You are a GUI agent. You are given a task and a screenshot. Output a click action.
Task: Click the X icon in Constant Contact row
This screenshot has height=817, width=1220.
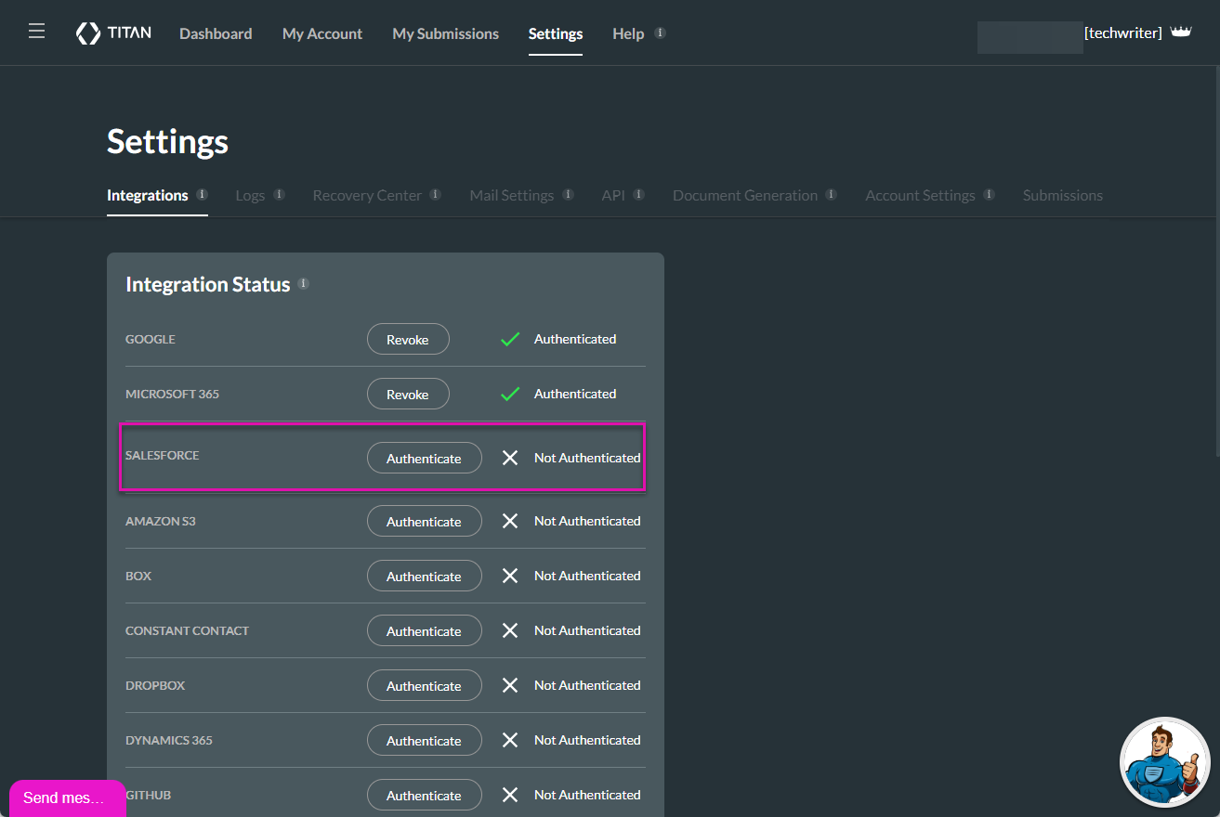click(510, 630)
